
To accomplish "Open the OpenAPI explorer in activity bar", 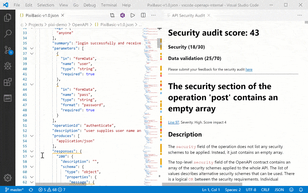I will [8, 98].
